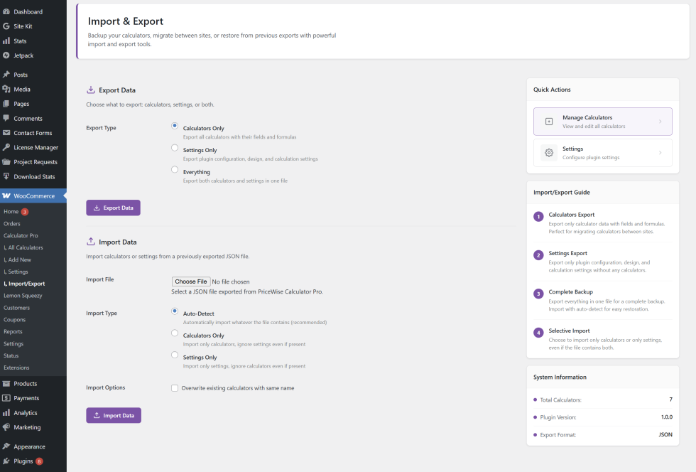Click the License Manager key icon
Screen dimensions: 696x472
click(6, 148)
